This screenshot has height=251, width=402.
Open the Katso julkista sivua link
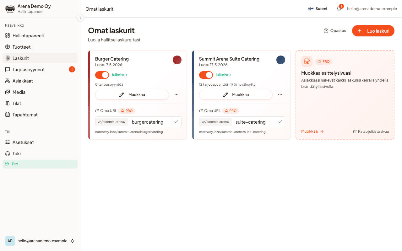[371, 131]
